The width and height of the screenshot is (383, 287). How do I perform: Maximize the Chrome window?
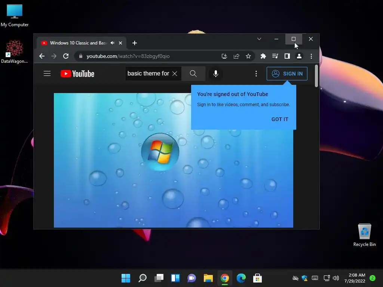[294, 39]
